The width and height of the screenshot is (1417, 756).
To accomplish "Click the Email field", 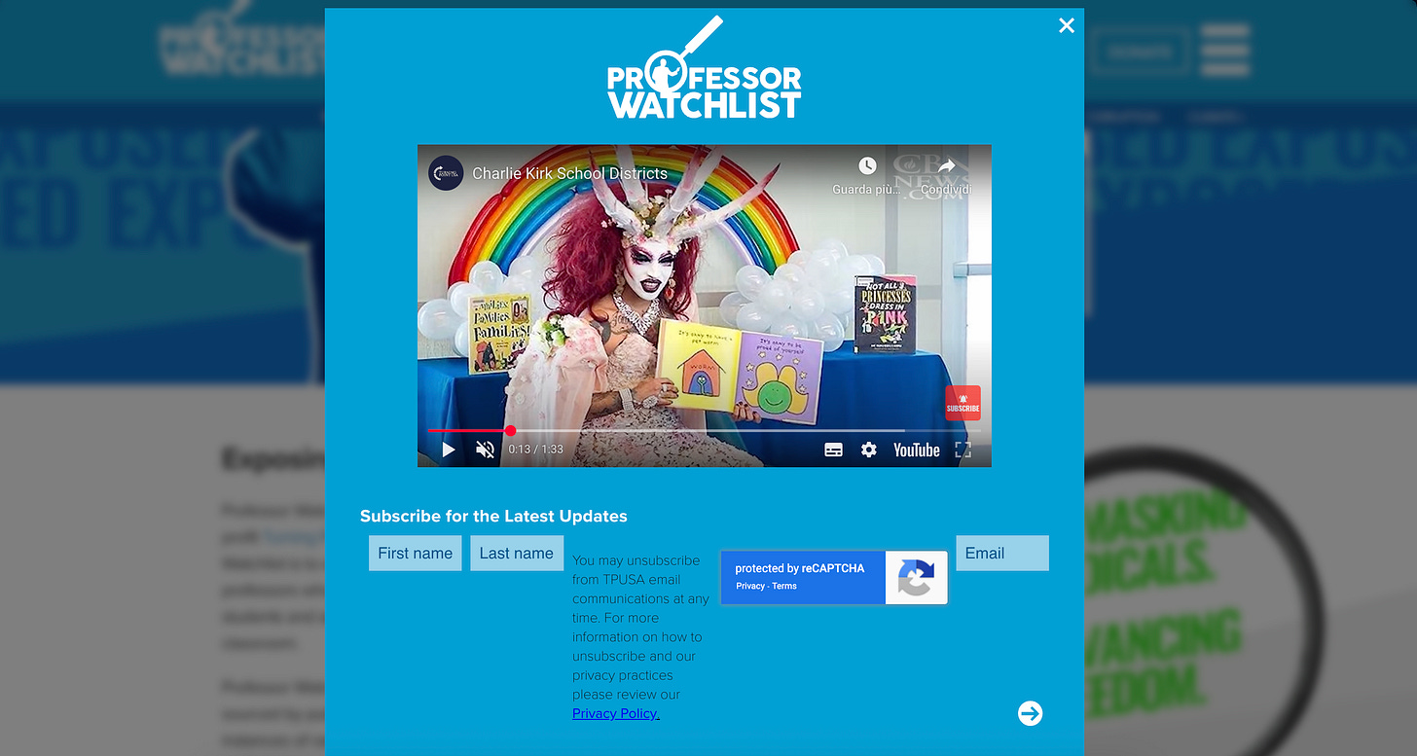I will 1002,553.
